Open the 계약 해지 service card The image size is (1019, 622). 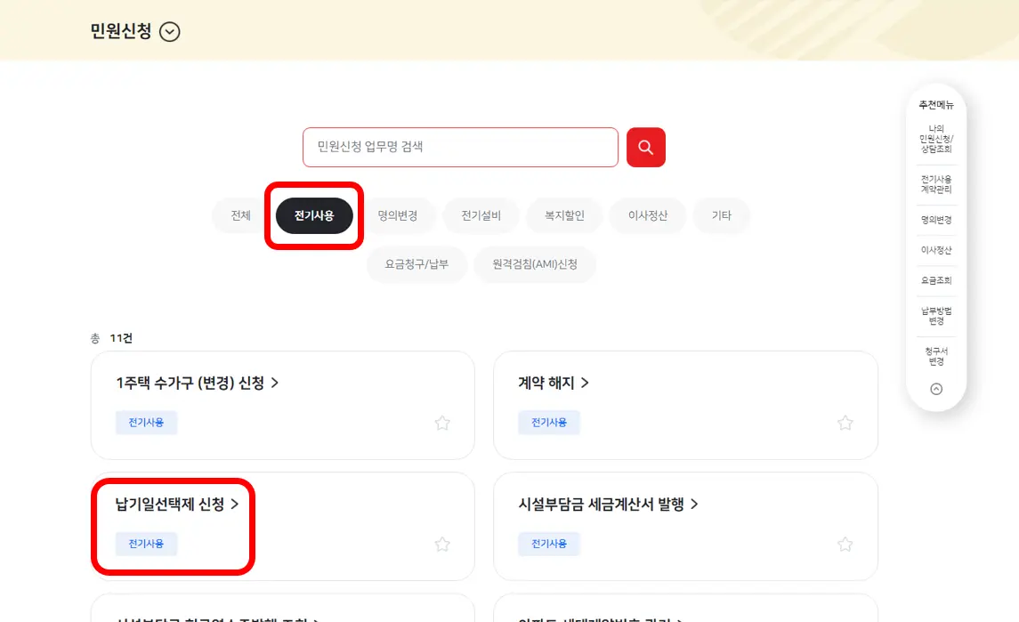(547, 383)
